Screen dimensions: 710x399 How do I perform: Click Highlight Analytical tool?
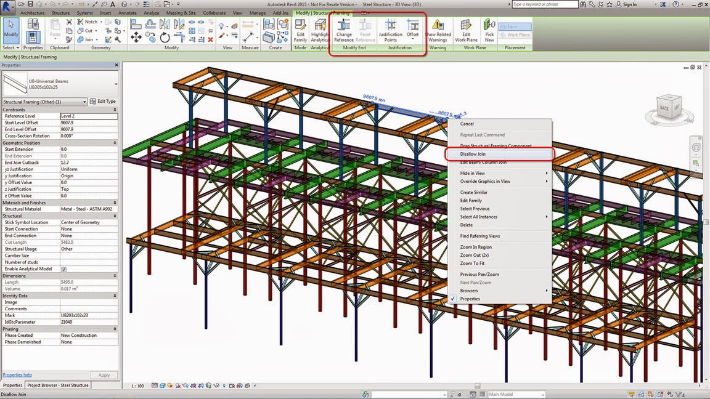click(x=319, y=31)
